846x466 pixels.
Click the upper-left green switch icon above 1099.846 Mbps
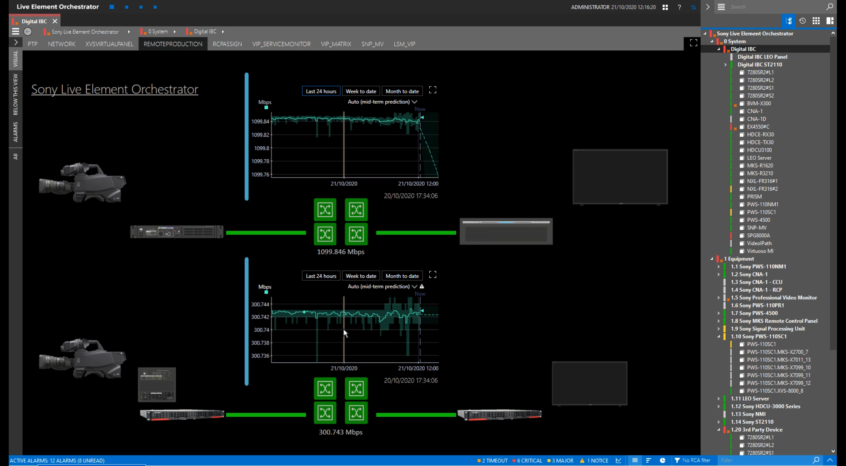coord(325,210)
